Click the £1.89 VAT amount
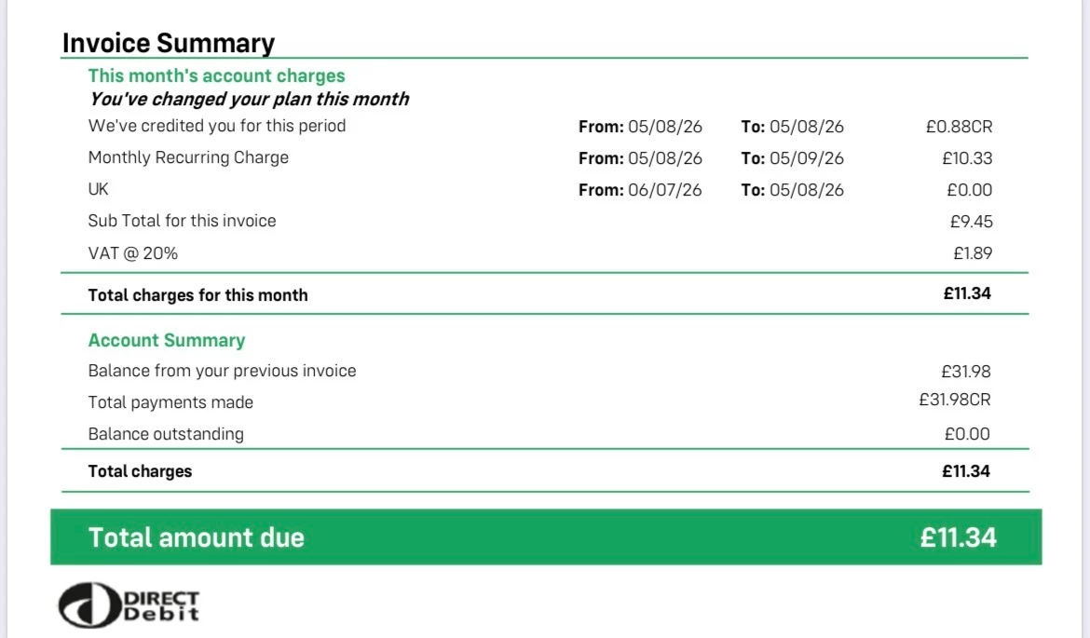Viewport: 1090px width, 638px height. (x=973, y=253)
